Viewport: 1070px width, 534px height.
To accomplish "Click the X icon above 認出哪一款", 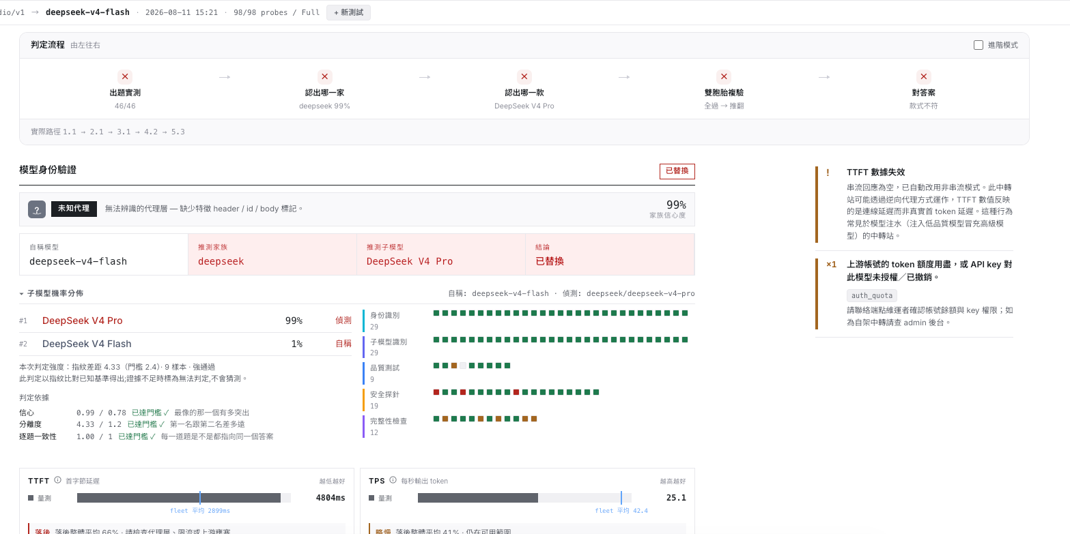I will [524, 77].
